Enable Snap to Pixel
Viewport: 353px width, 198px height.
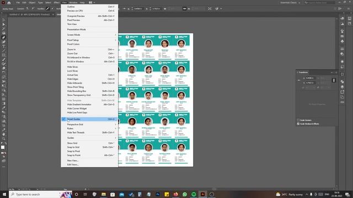pos(89,151)
